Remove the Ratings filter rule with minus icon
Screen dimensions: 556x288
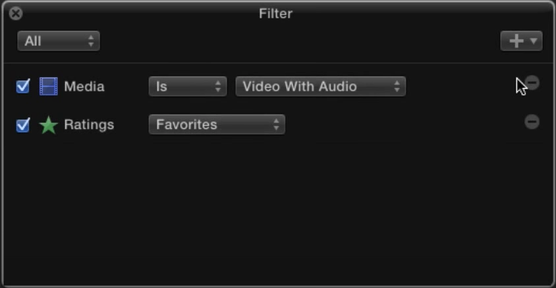pyautogui.click(x=532, y=122)
